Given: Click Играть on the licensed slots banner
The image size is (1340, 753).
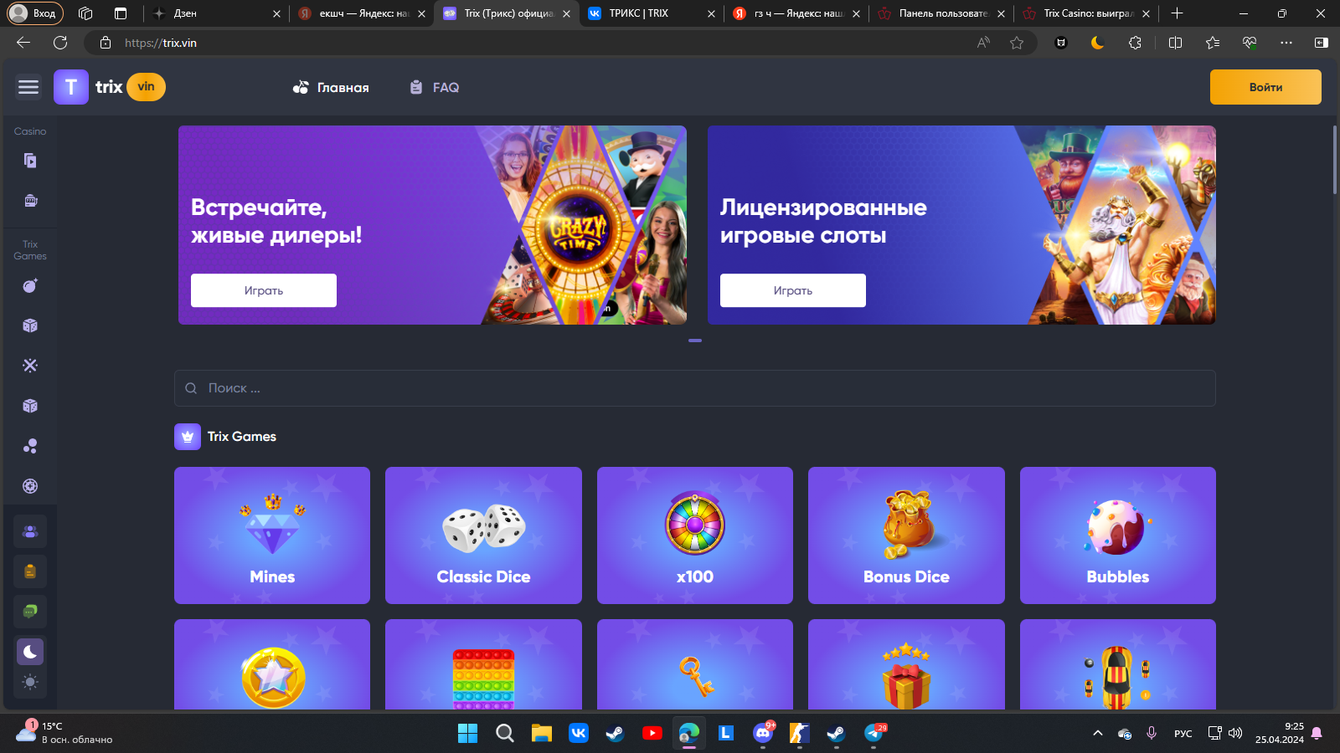Looking at the screenshot, I should click(x=793, y=290).
